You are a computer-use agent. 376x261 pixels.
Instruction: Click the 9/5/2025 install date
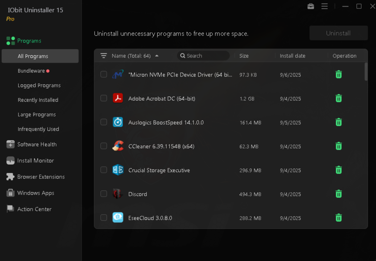point(290,123)
